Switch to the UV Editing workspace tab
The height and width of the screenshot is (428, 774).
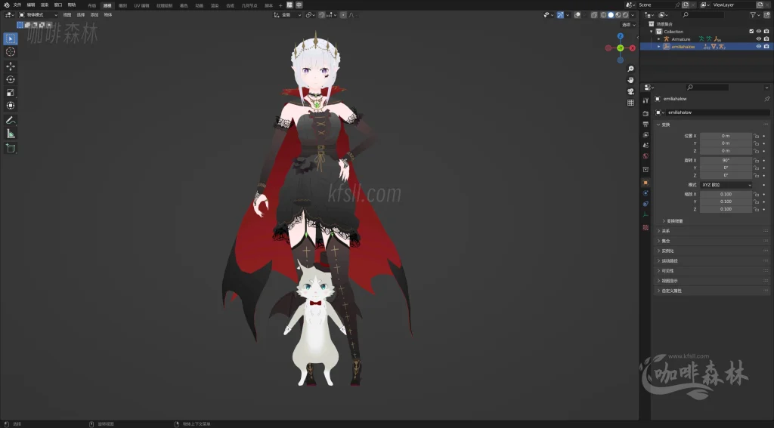tap(141, 5)
